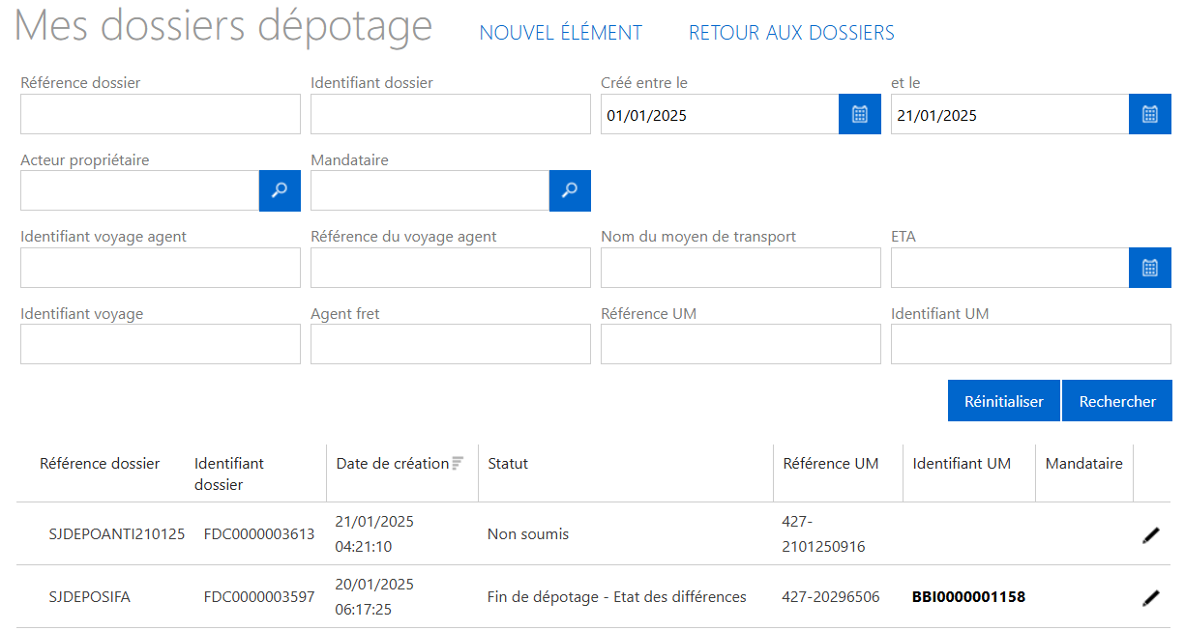Viewport: 1185px width, 631px height.
Task: Click into Identifiant dossier field
Action: [x=450, y=114]
